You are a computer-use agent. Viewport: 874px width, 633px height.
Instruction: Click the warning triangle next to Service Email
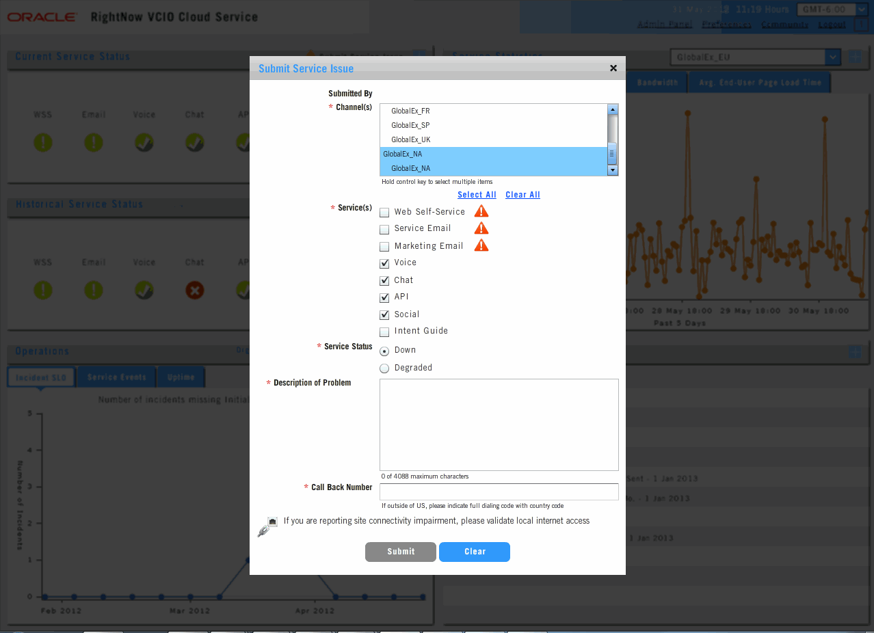[481, 228]
